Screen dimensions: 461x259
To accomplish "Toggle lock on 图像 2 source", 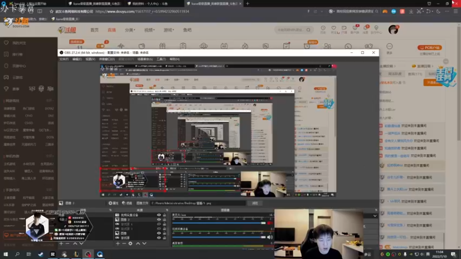I will point(164,219).
